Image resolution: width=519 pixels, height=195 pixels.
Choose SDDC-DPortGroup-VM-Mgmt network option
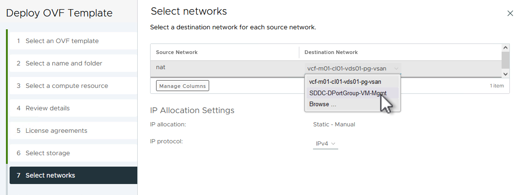(x=348, y=93)
